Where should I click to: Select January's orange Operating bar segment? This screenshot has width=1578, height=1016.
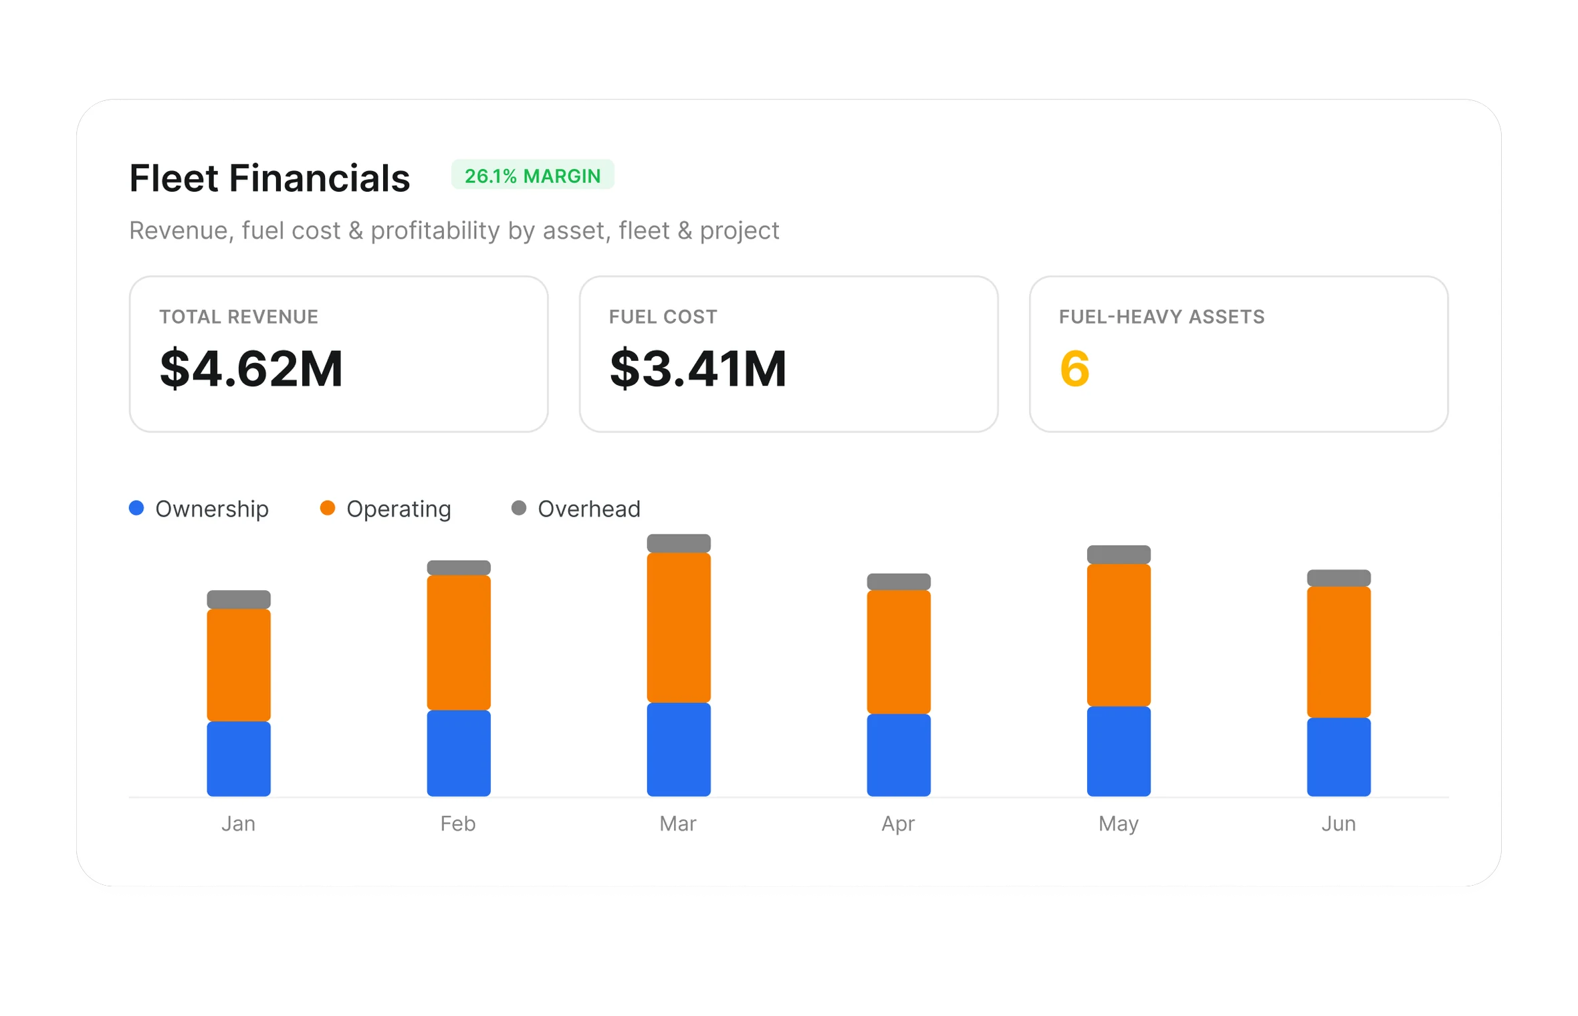coord(239,664)
